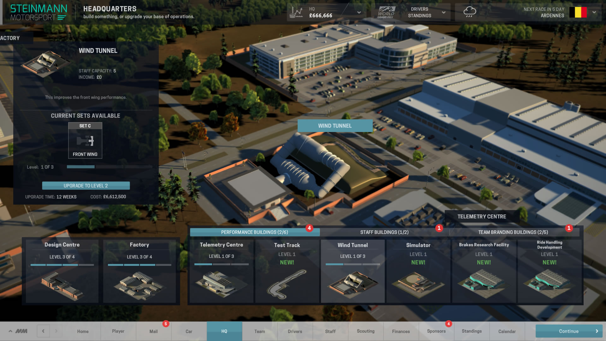Open Sponsors menu item

436,331
